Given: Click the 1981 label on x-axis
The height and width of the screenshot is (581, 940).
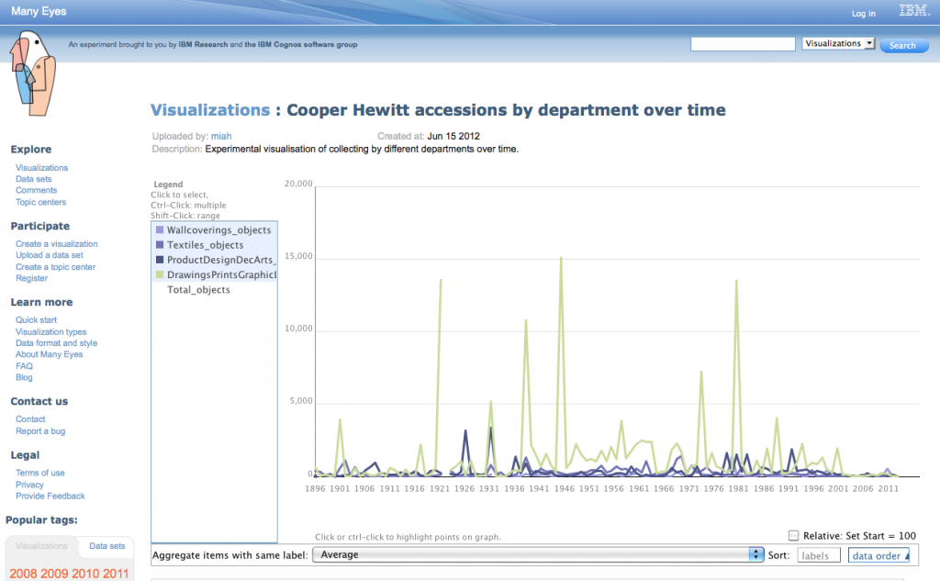Looking at the screenshot, I should pyautogui.click(x=739, y=488).
